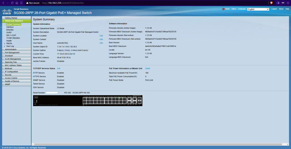Open the Interface statistics page
Image resolution: width=291 pixels, height=149 pixels.
tap(10, 27)
